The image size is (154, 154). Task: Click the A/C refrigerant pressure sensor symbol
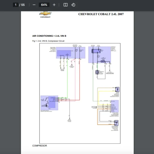click(116, 123)
